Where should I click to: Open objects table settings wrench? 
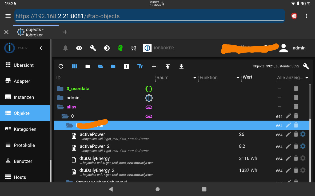306,66
